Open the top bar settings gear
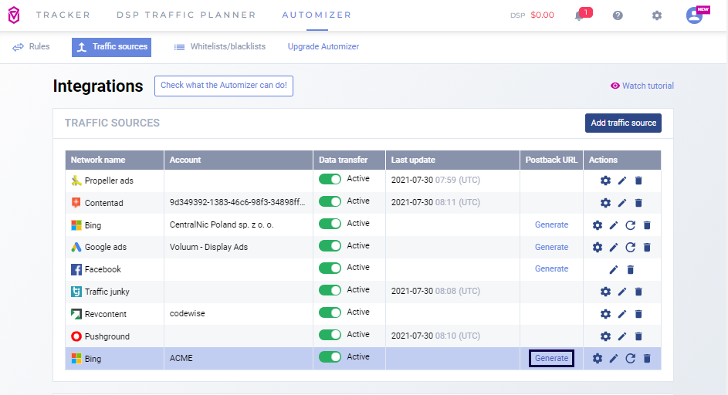This screenshot has width=728, height=395. (x=656, y=15)
